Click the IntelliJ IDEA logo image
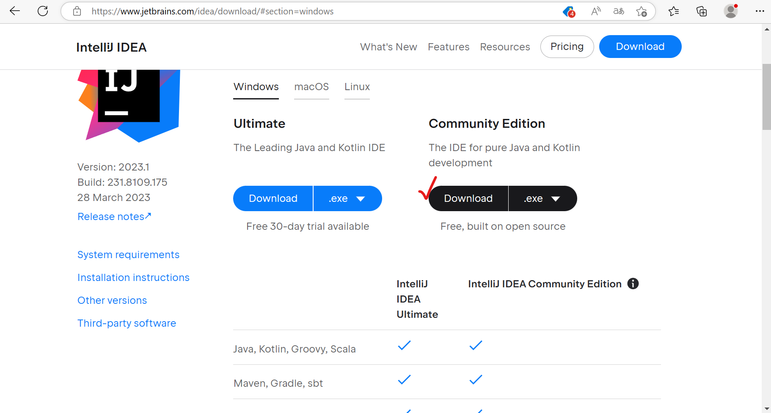Viewport: 771px width, 413px height. [x=129, y=106]
